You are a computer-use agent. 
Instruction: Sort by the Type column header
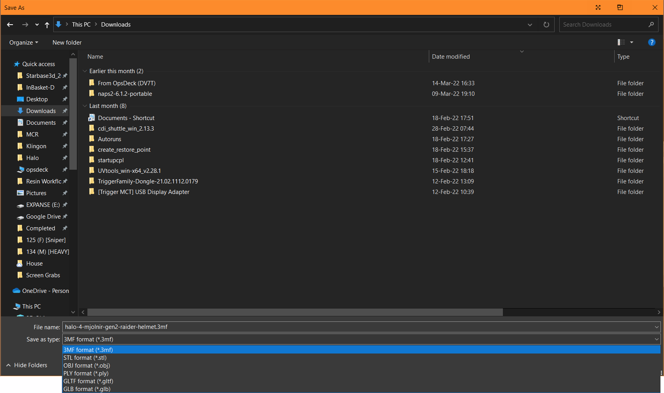pos(623,57)
